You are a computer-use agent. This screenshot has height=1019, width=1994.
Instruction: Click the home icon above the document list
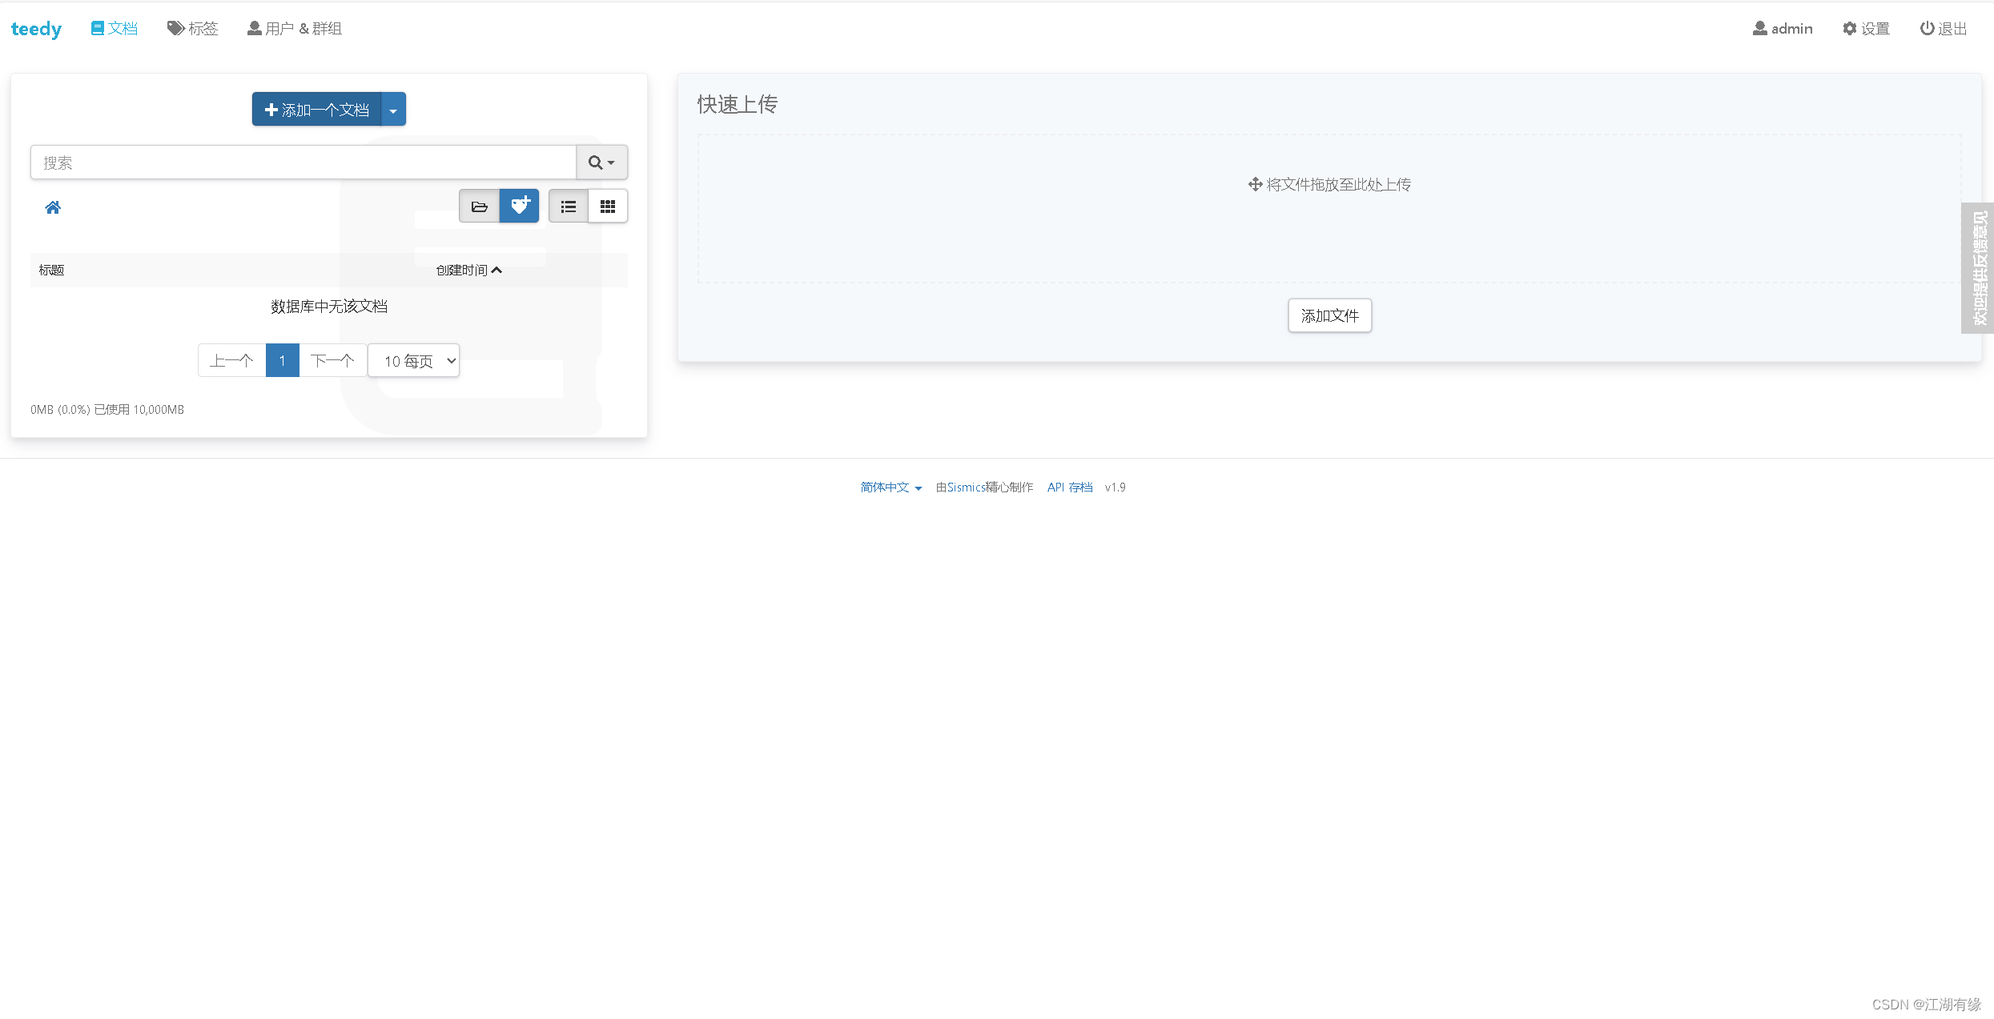[52, 207]
